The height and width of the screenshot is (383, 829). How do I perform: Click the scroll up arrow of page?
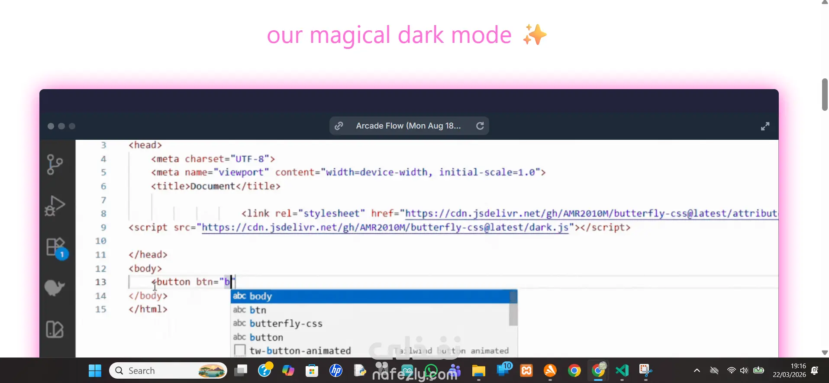point(825,2)
